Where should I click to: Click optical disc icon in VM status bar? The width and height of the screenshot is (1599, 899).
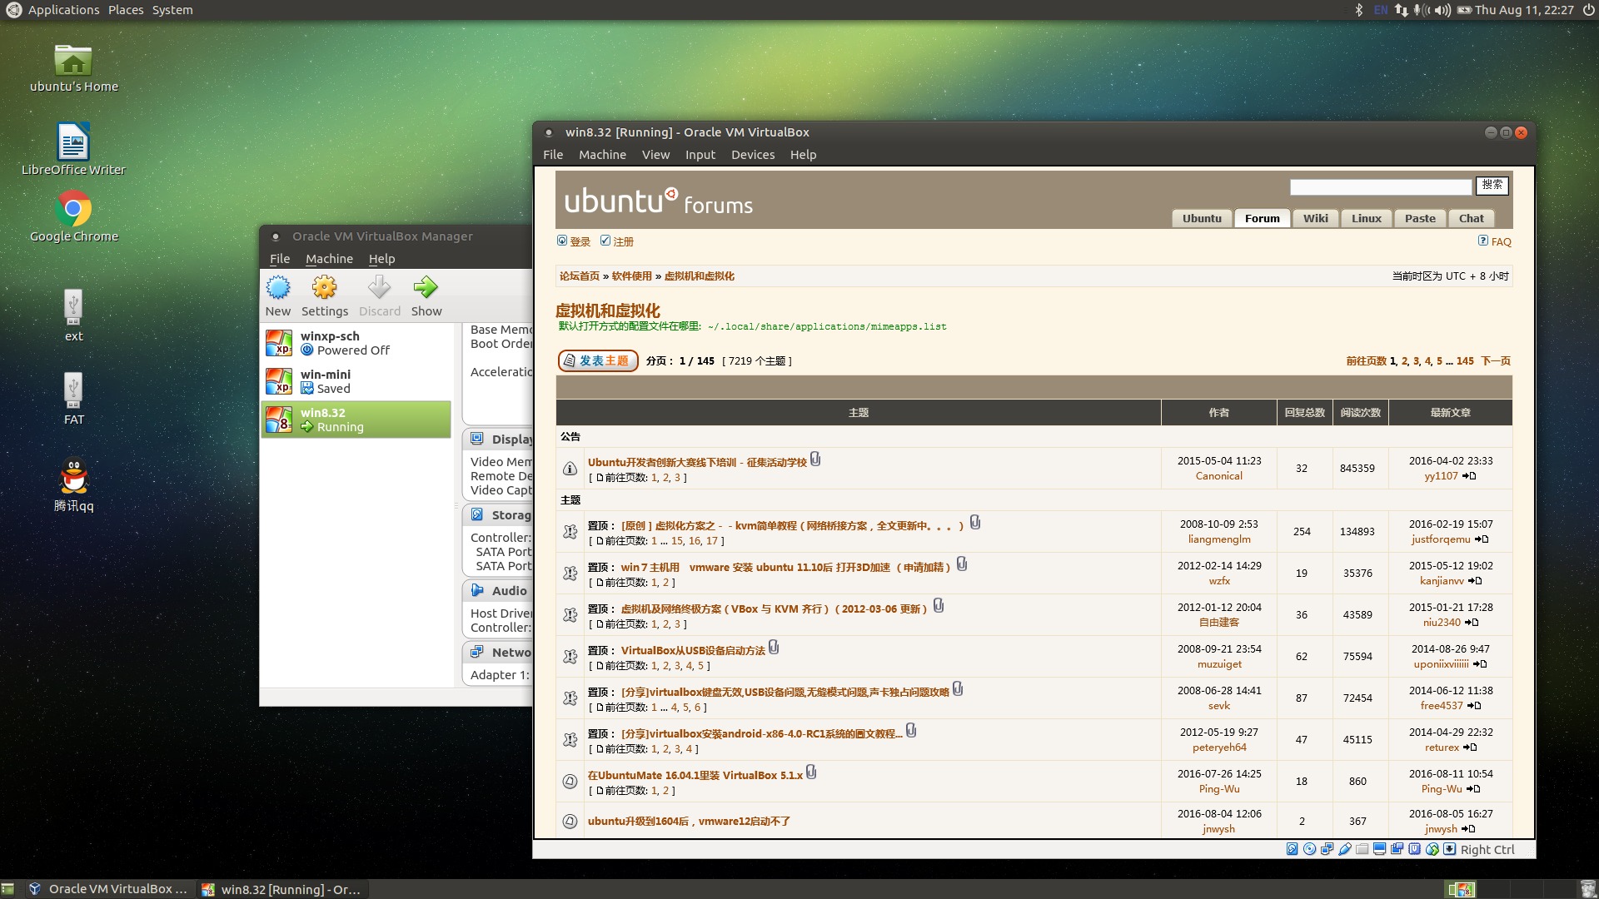click(x=1309, y=849)
